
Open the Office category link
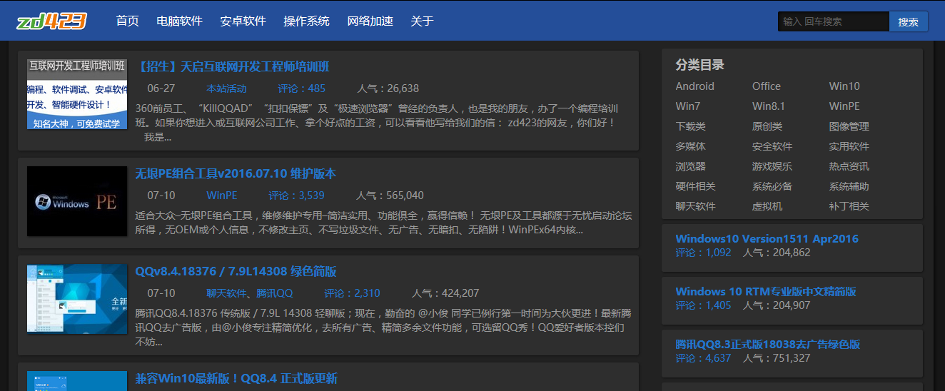coord(767,86)
